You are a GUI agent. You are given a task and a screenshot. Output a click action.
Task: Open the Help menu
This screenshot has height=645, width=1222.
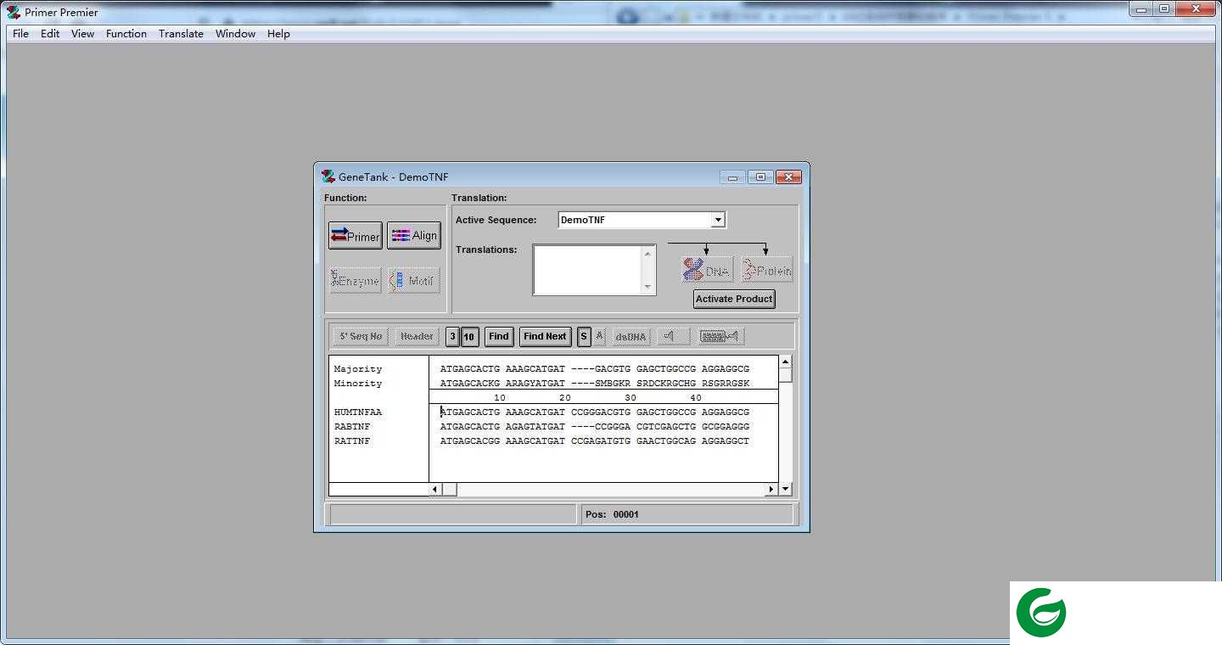tap(278, 34)
